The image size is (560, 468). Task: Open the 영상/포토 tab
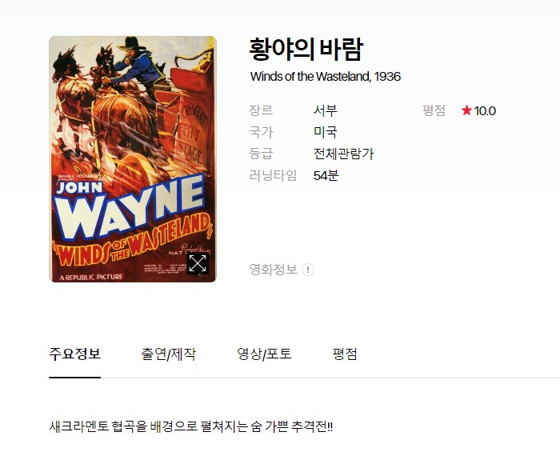[x=264, y=354]
